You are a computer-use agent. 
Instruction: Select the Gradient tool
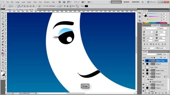(x=3, y=45)
